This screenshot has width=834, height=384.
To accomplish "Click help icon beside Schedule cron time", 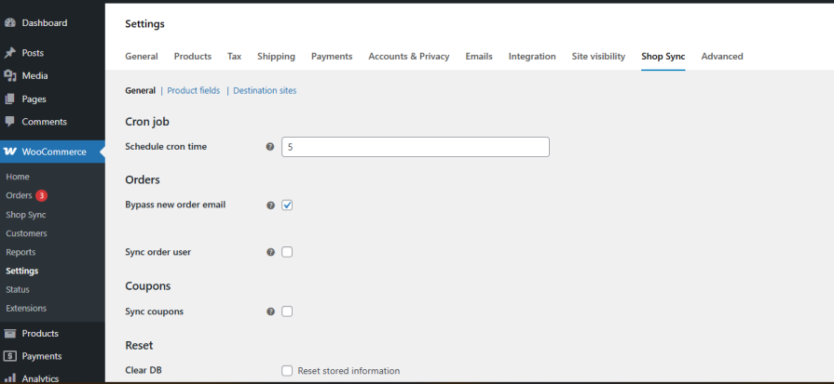I will click(270, 147).
